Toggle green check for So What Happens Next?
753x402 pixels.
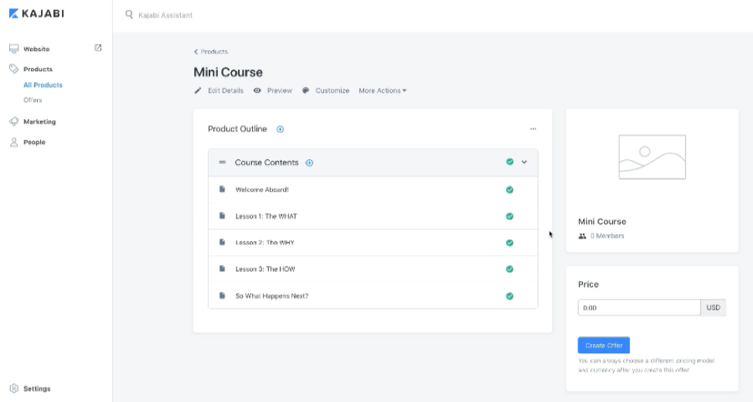(509, 296)
